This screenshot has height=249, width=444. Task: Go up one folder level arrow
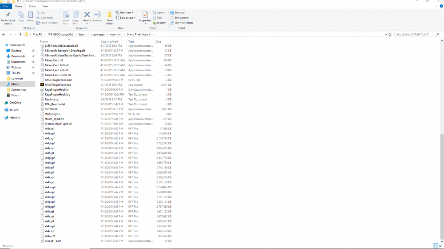point(20,34)
